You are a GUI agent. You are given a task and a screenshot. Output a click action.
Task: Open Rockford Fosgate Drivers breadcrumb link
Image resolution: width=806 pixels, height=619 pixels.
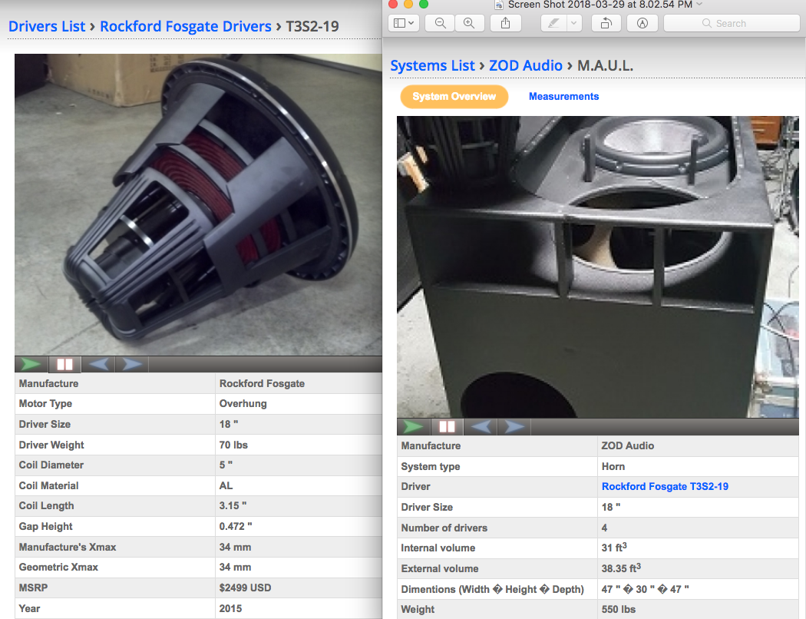point(186,26)
